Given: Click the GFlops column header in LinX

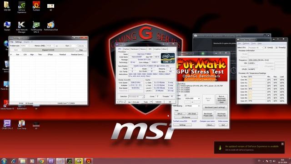Looking at the screenshot, I should (50, 55).
